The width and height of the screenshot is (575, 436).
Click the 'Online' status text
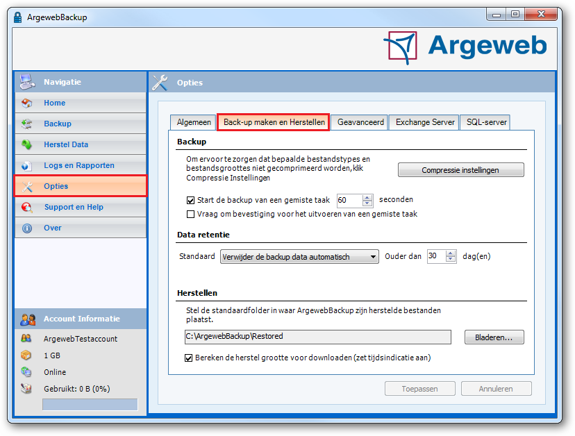(55, 372)
